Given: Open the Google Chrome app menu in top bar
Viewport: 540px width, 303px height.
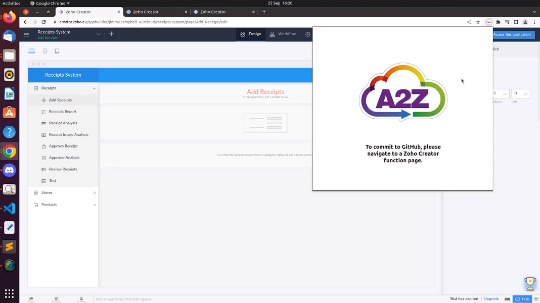Looking at the screenshot, I should pos(50,3).
